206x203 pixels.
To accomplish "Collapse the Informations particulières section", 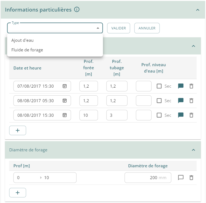I will point(197,10).
